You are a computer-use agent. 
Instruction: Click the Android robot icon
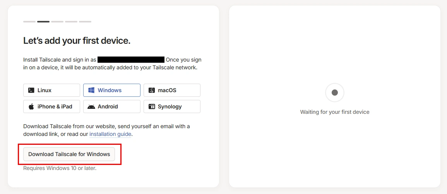[x=91, y=107]
